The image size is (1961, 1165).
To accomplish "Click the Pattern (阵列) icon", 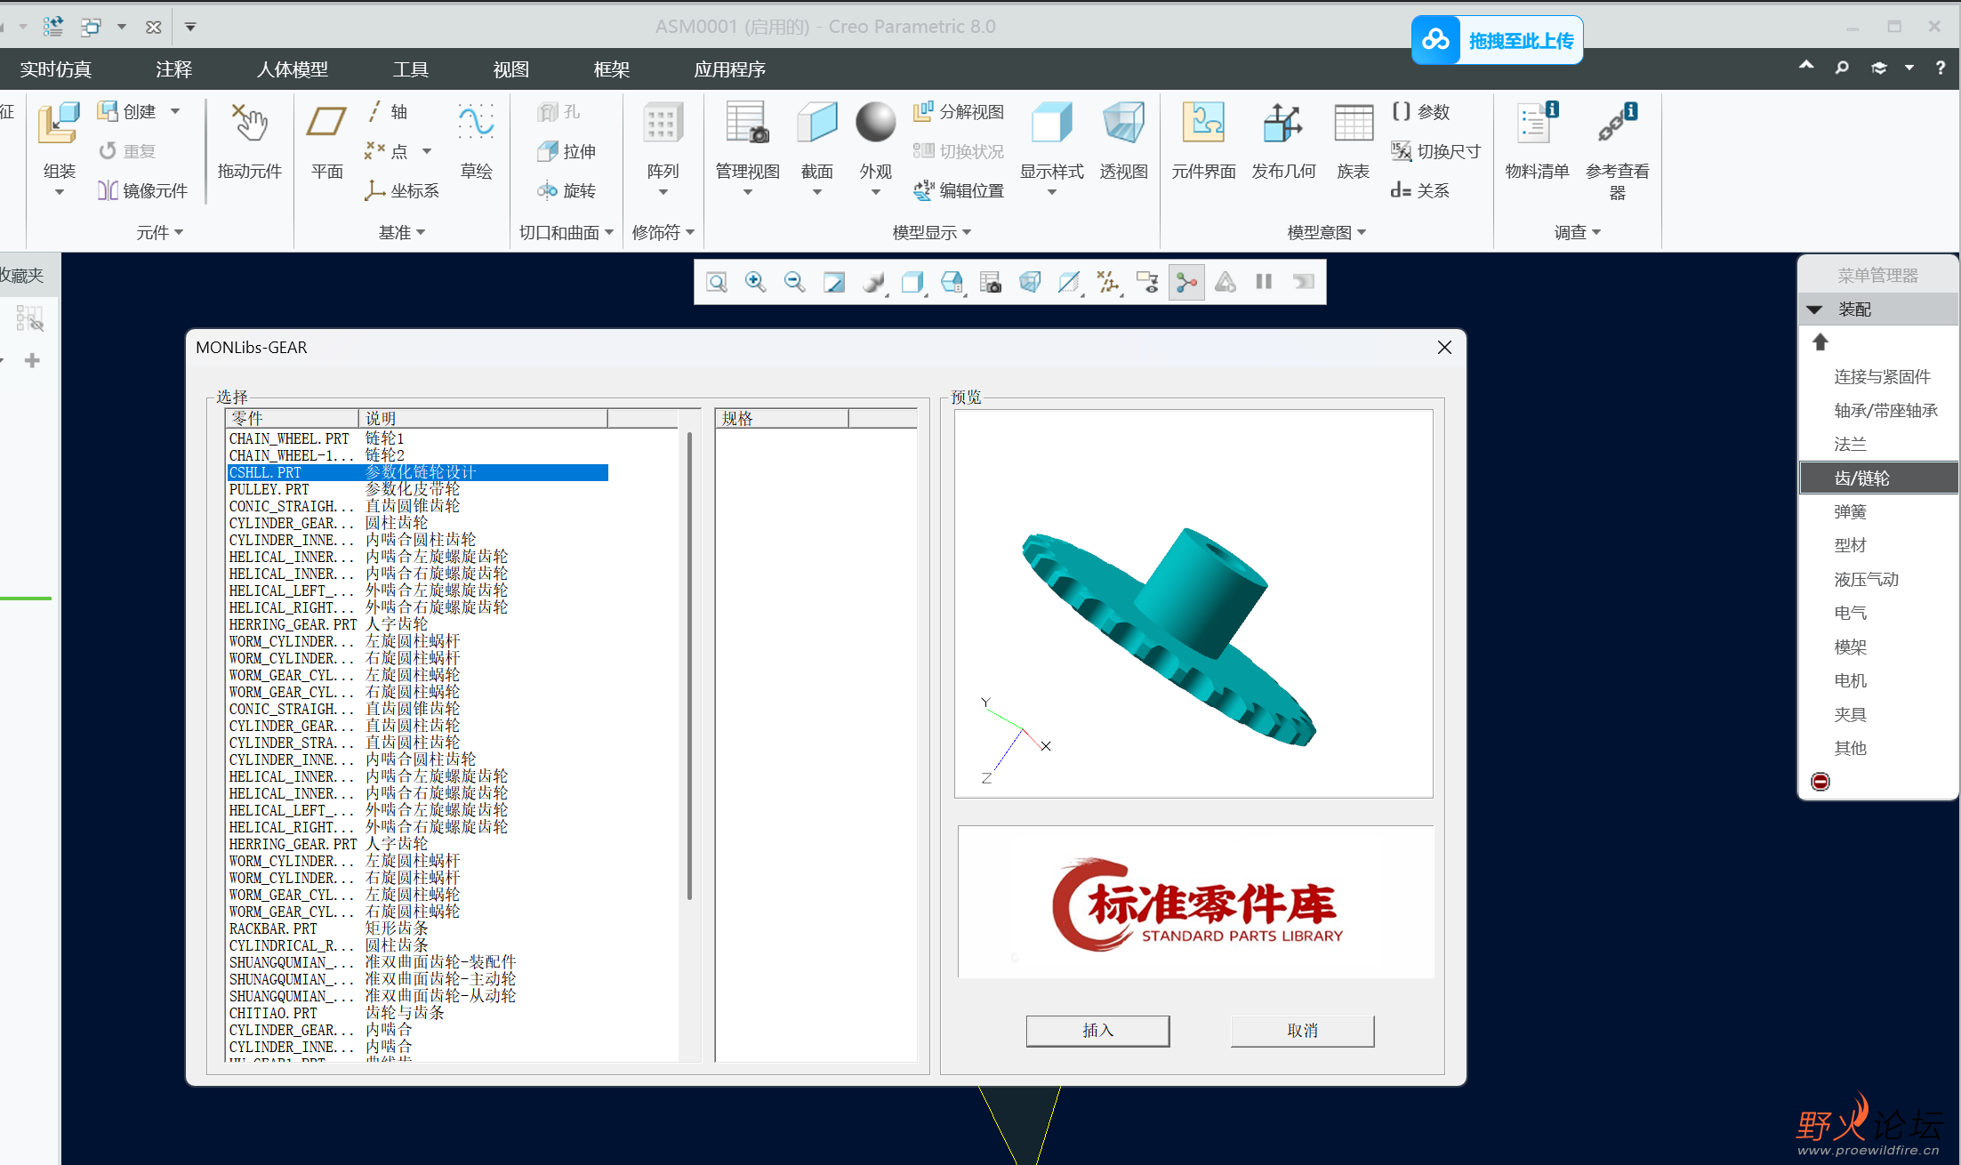I will (663, 124).
